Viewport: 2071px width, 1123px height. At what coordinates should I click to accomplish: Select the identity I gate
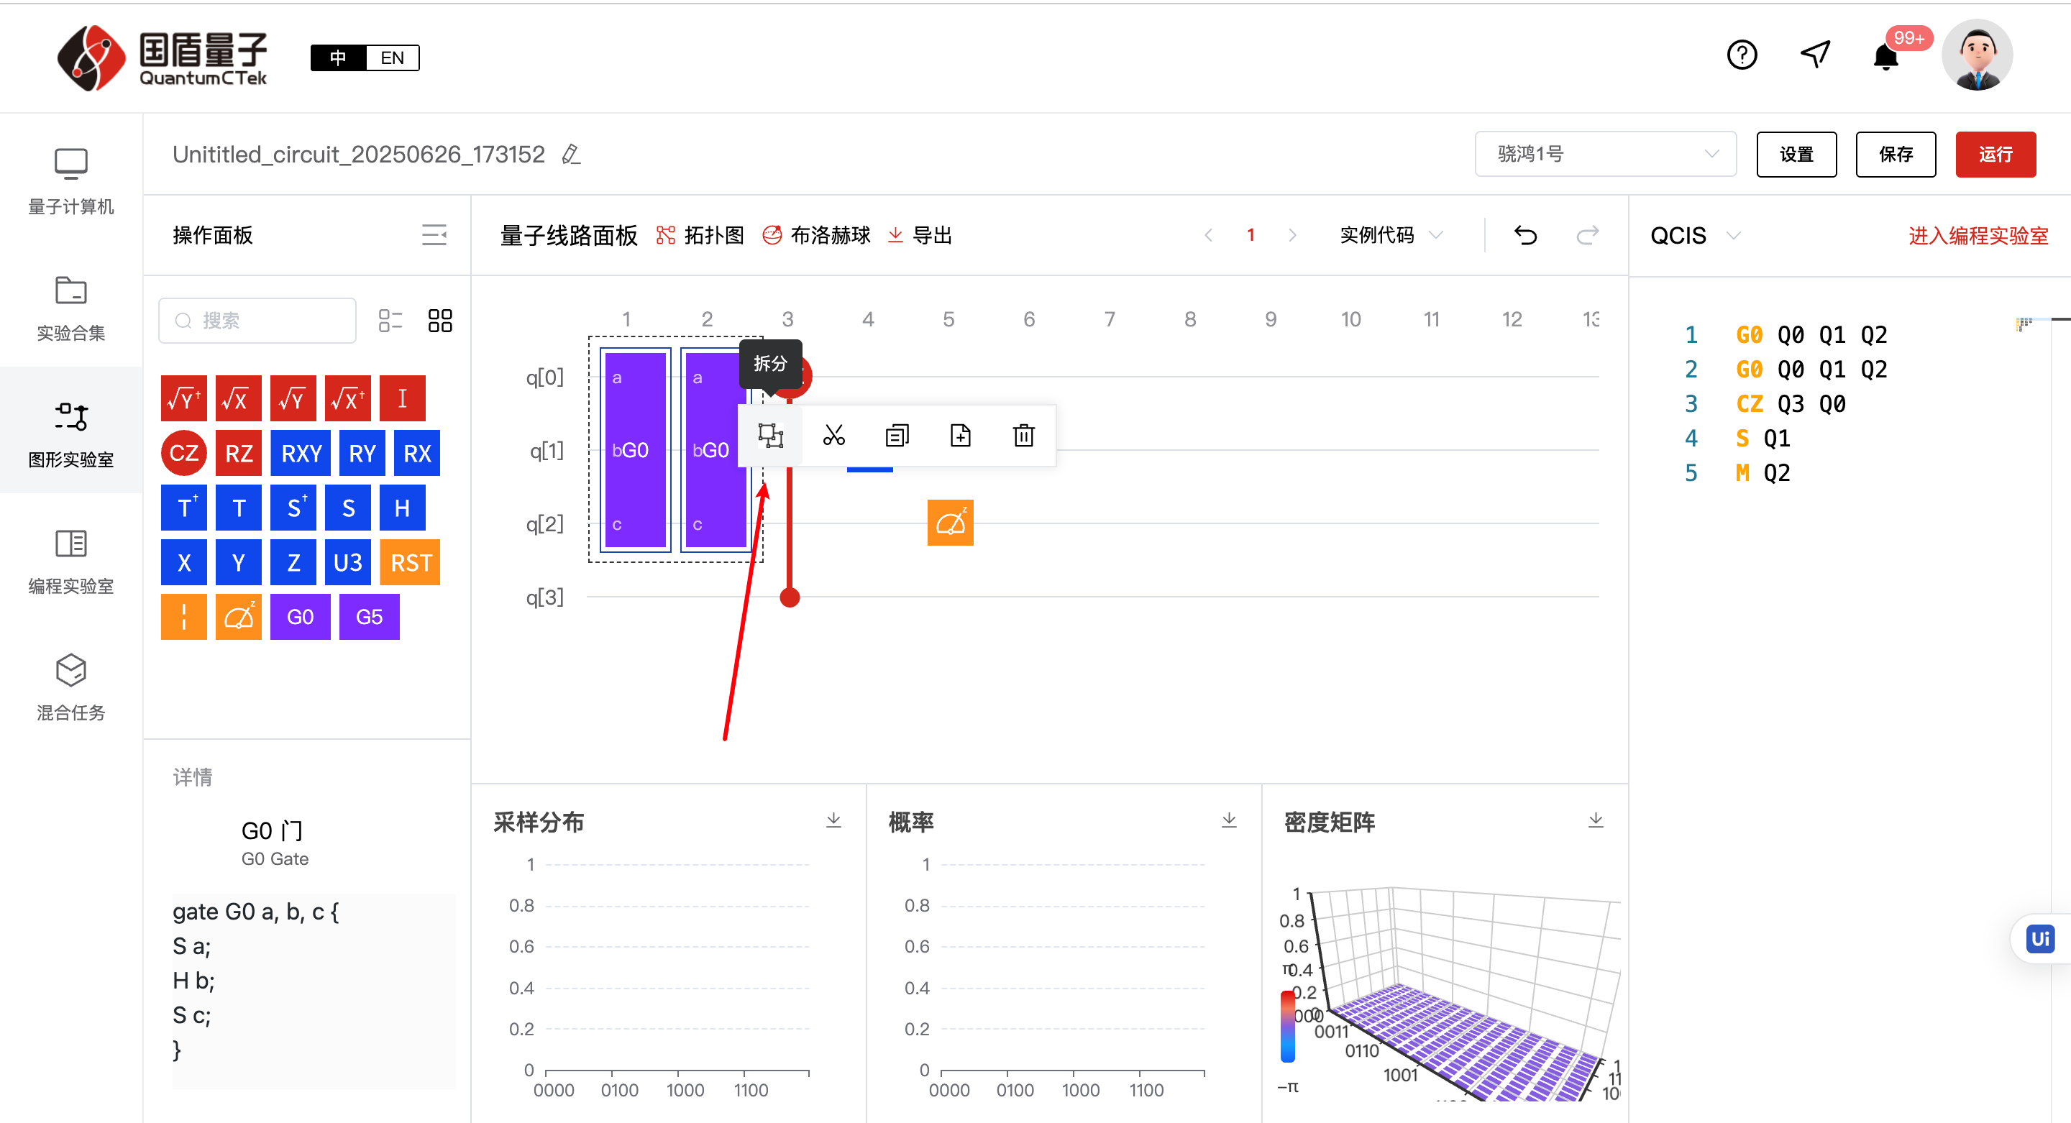click(x=402, y=398)
